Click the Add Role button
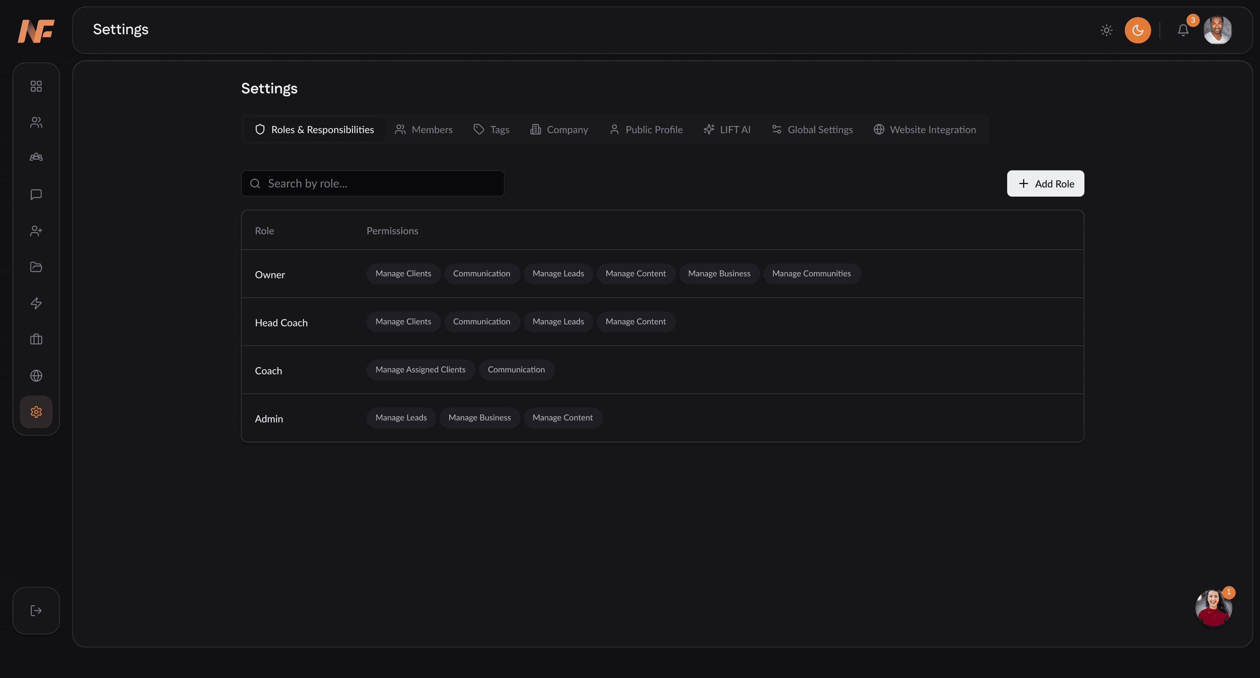The height and width of the screenshot is (678, 1260). pyautogui.click(x=1045, y=184)
